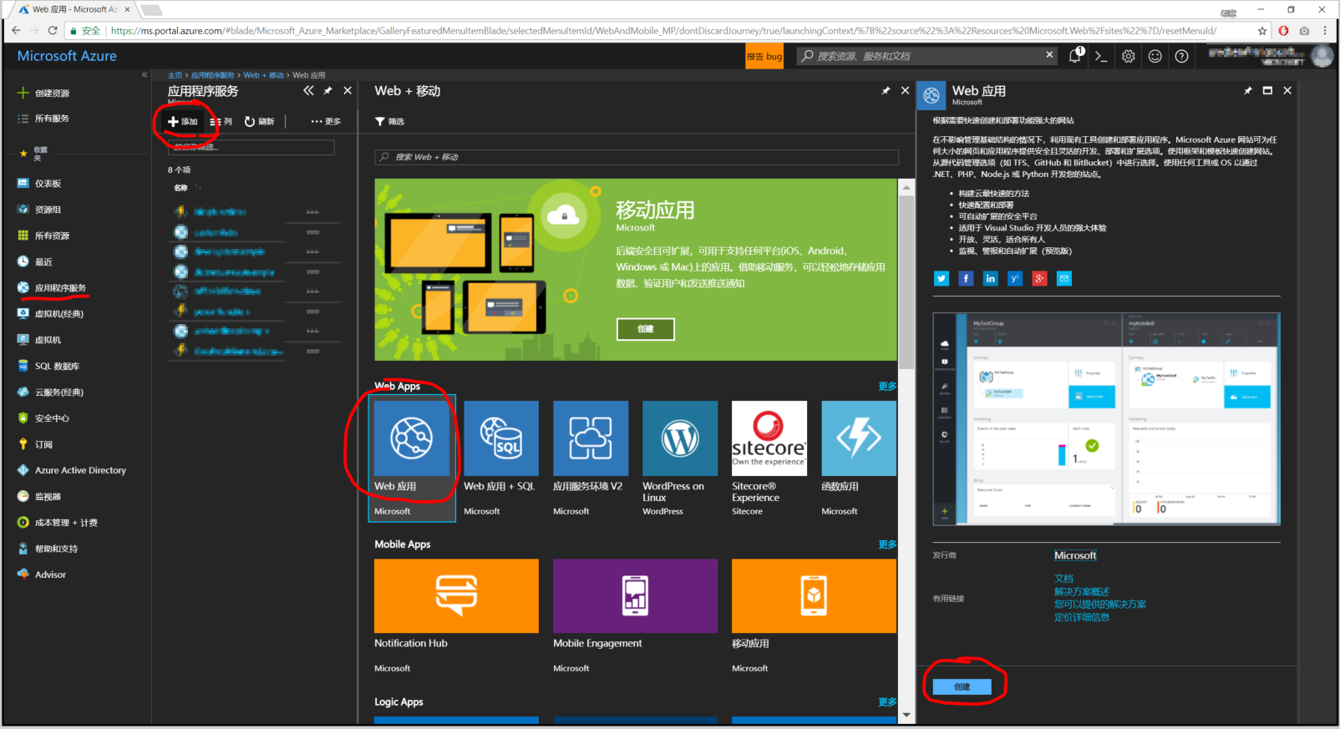Screen dimensions: 1340x729
Task: Click 更多 next to Web Apps
Action: pos(887,386)
